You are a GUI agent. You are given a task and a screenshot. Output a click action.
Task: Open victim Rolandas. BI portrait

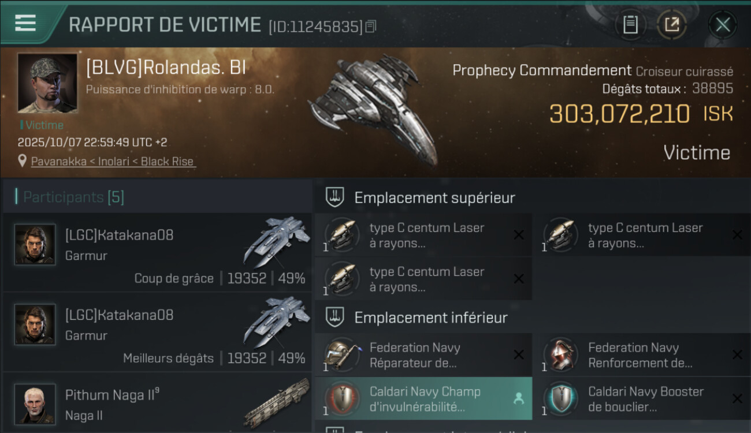(x=47, y=84)
